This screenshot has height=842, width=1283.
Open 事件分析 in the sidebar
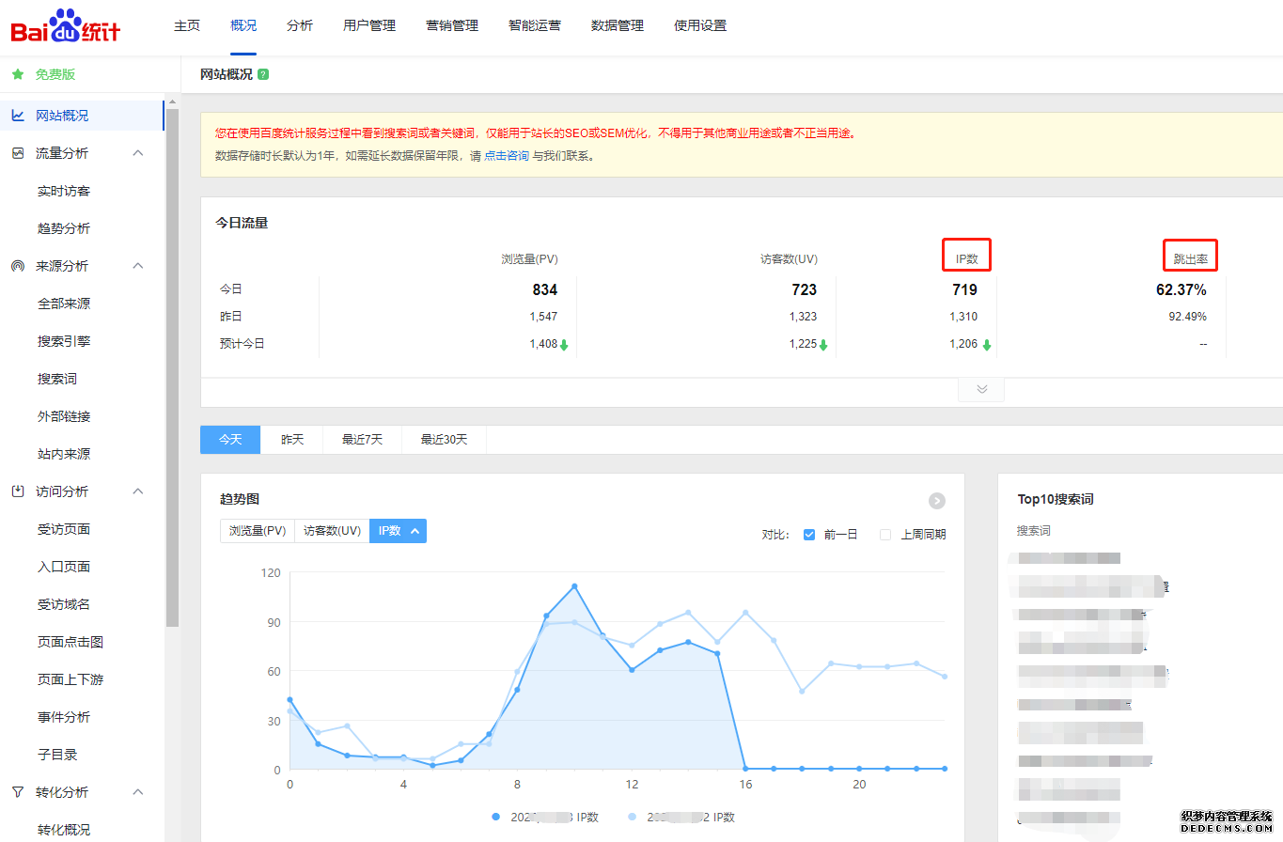(64, 717)
